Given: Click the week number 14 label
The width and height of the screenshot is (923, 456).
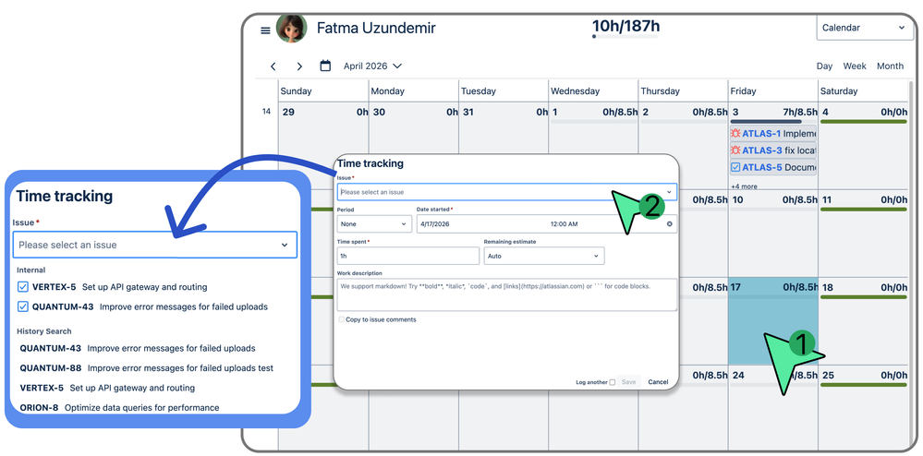Looking at the screenshot, I should tap(266, 111).
